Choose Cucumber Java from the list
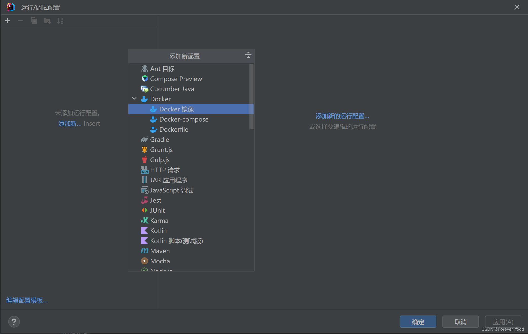Screen dimensions: 528x334 click(x=189, y=89)
